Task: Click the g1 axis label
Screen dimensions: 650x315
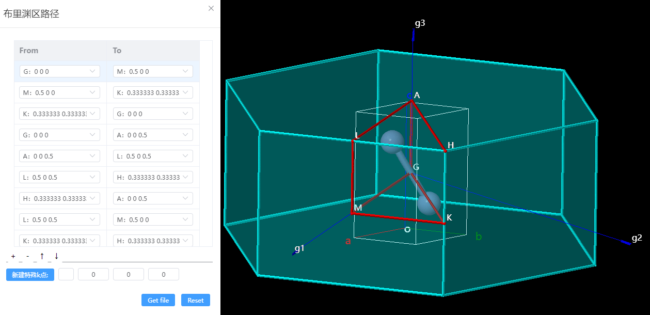Action: pyautogui.click(x=299, y=248)
